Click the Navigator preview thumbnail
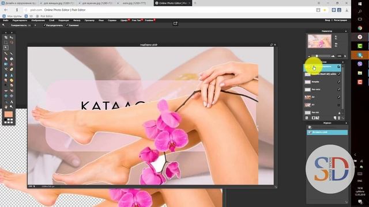Image resolution: width=369 pixels, height=207 pixels. tap(319, 41)
